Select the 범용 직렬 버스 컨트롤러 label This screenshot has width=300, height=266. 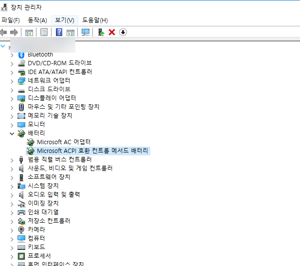pos(60,159)
